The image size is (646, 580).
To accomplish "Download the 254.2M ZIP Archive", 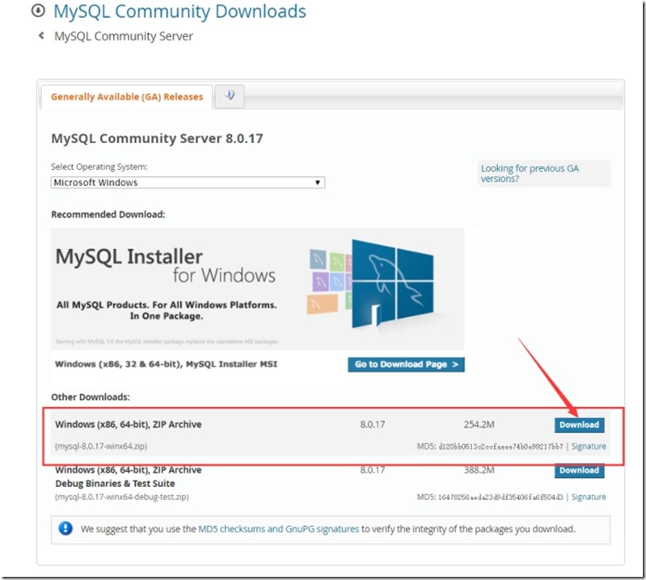I will click(x=579, y=425).
